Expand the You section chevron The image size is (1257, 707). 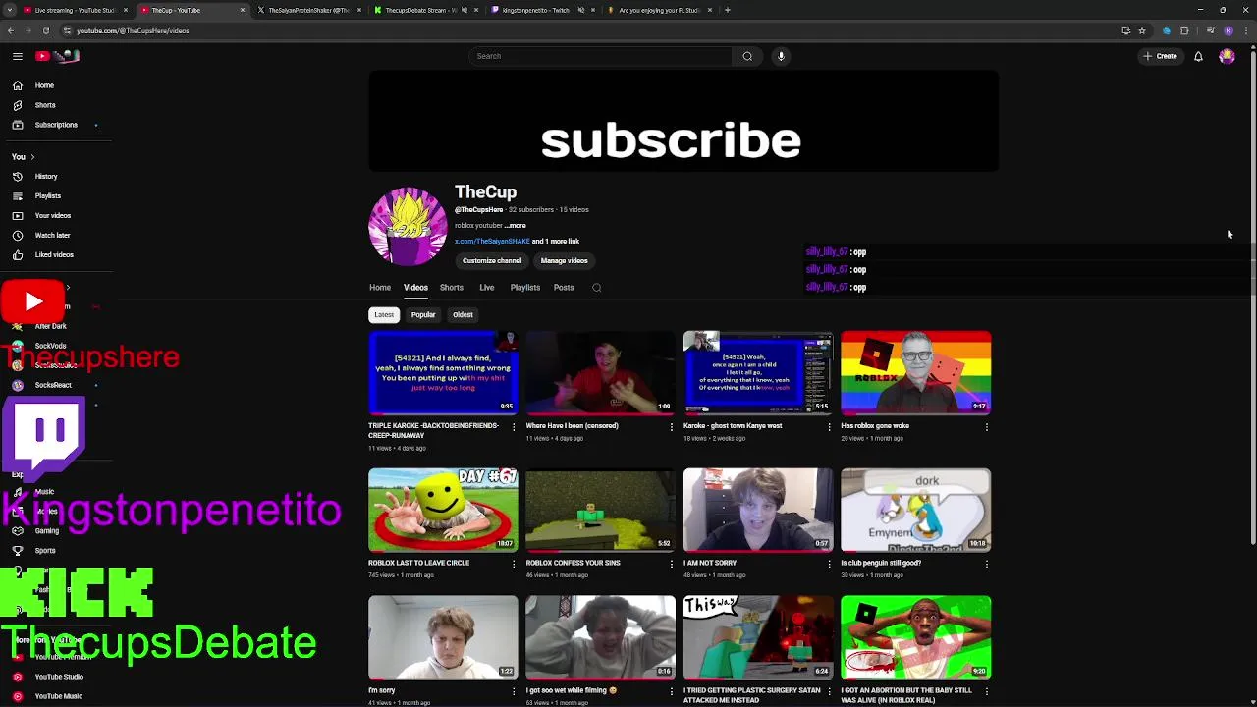click(32, 157)
